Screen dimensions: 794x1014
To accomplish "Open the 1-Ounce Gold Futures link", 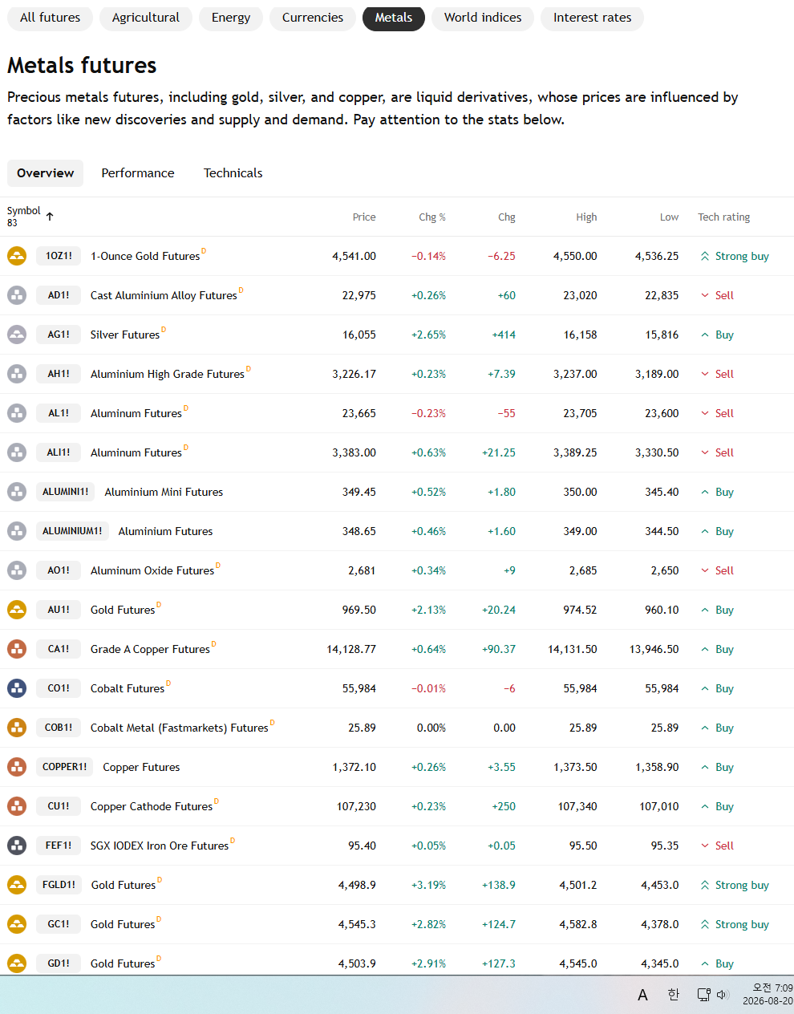I will pos(145,257).
